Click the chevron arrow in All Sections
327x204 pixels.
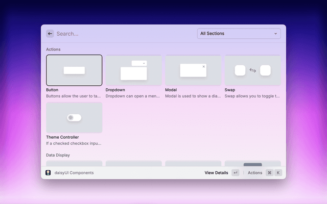click(x=275, y=34)
